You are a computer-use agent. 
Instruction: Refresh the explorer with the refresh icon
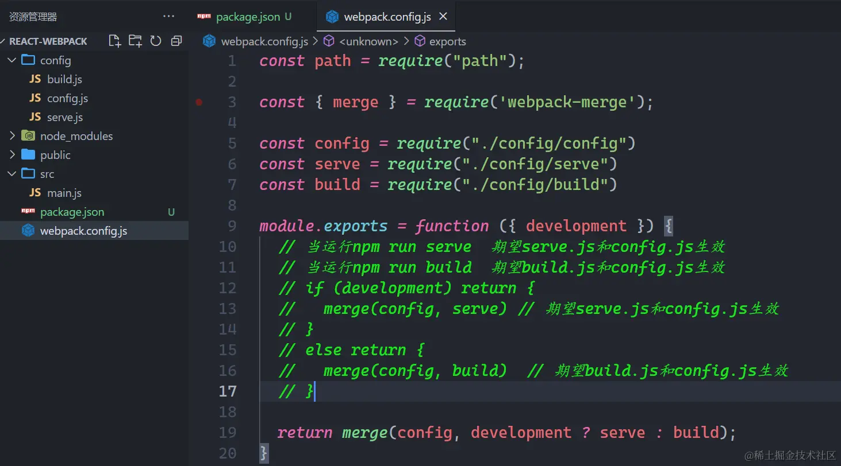(156, 41)
